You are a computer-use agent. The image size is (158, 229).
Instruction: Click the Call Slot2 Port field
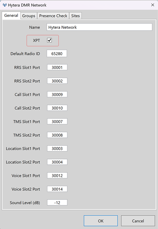57,108
